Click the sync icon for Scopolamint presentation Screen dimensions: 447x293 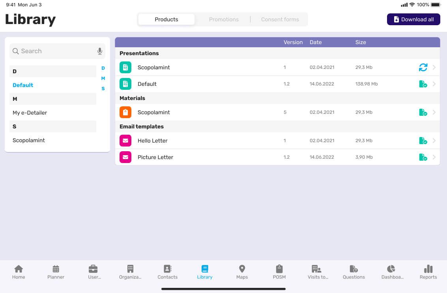pyautogui.click(x=423, y=67)
